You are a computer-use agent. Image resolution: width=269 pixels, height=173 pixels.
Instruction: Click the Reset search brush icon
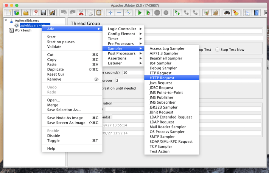pos(236,13)
